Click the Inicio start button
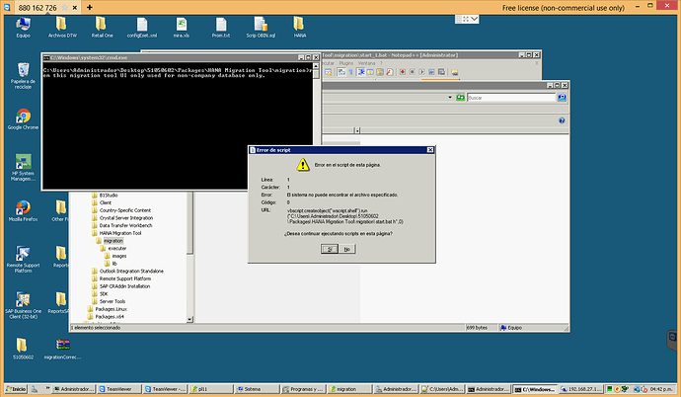The width and height of the screenshot is (681, 397). pyautogui.click(x=16, y=389)
